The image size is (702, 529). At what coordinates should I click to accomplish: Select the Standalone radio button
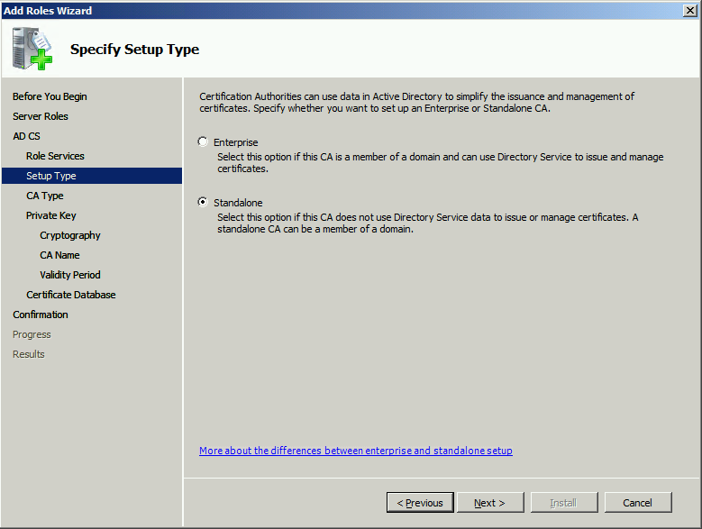[x=203, y=202]
